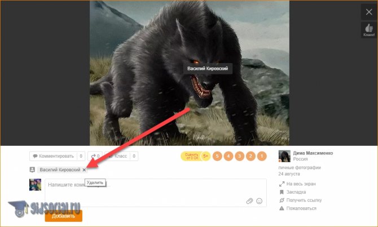This screenshot has width=378, height=227.
Task: Click Дима Максименко's avatar thumbnail
Action: [284, 156]
